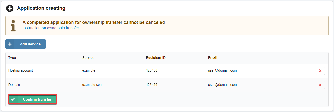This screenshot has height=112, width=334.
Task: Click the plus icon beside Application creating
Action: coord(10,8)
